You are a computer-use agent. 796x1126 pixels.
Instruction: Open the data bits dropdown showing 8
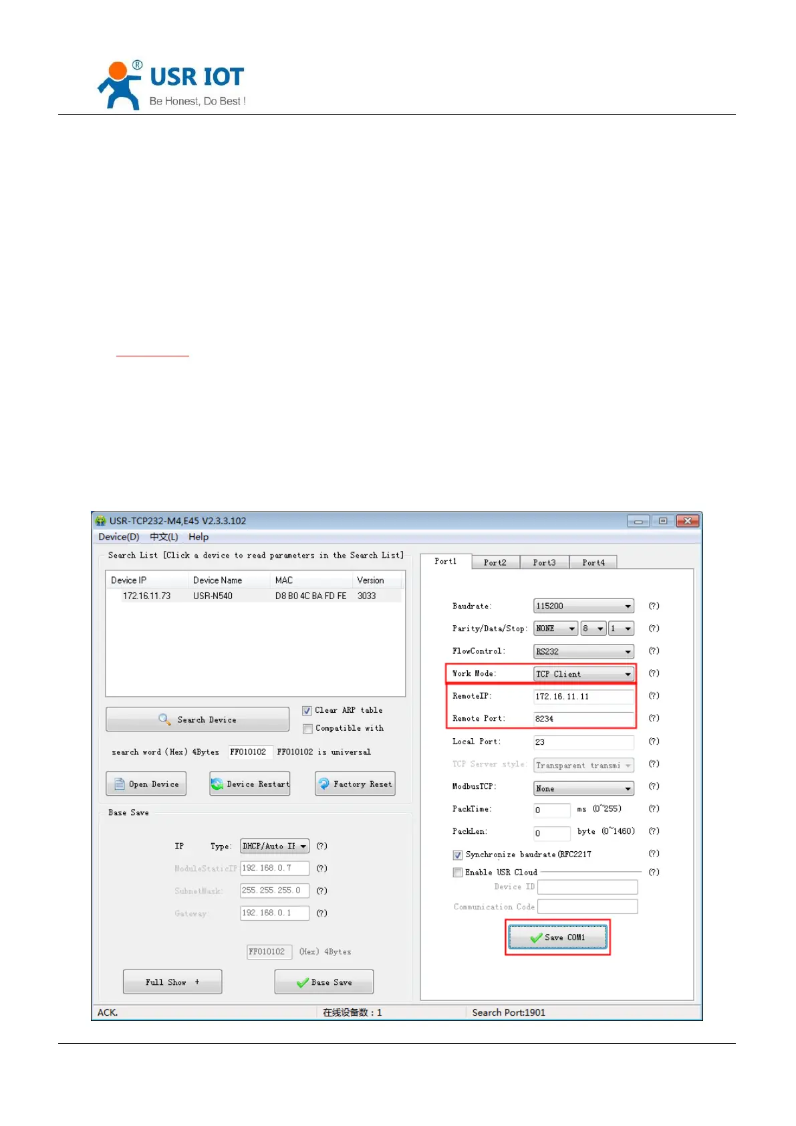tap(593, 629)
